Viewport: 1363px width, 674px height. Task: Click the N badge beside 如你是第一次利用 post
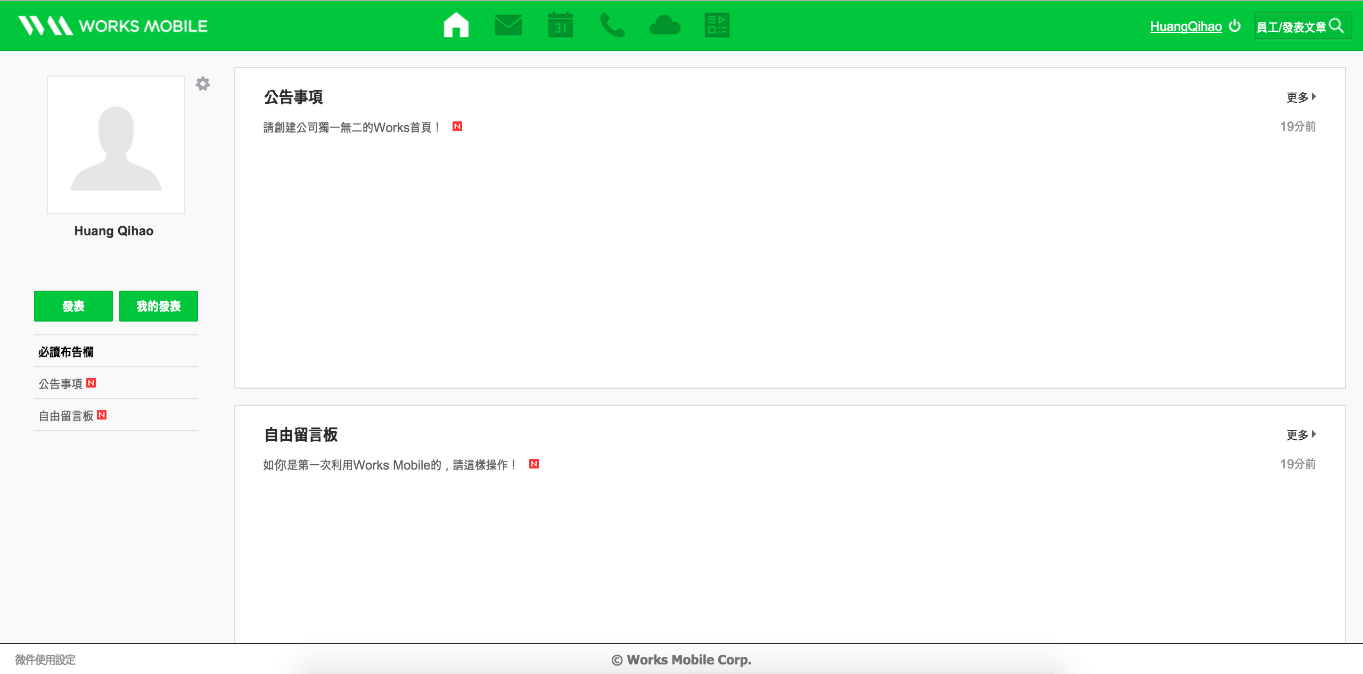pos(534,464)
